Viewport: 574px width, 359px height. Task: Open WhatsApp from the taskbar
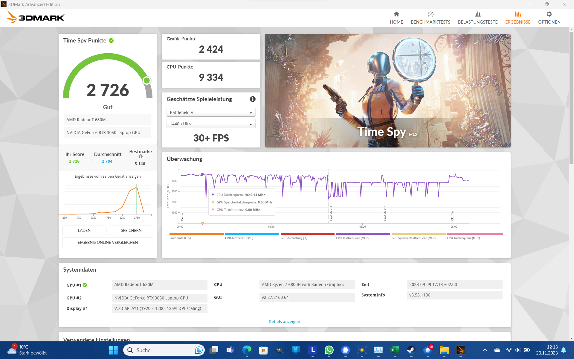tap(329, 350)
